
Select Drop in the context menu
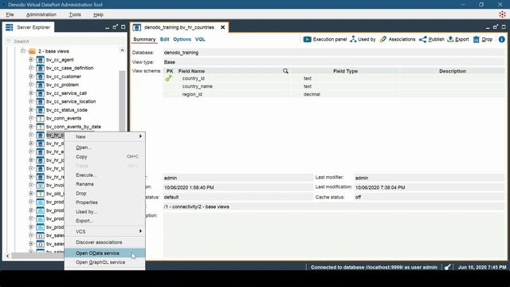104,193
